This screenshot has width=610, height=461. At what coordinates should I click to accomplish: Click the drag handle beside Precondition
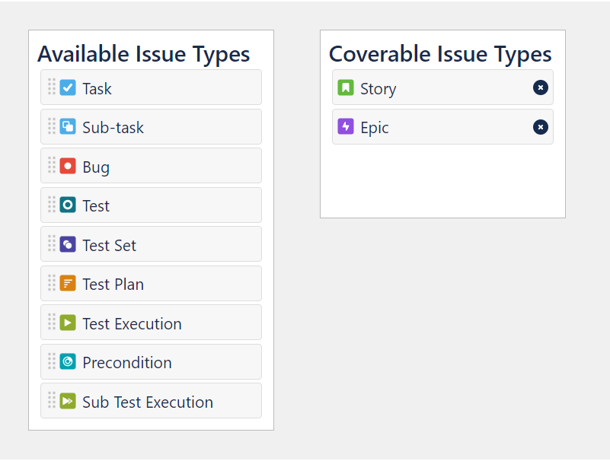(50, 361)
